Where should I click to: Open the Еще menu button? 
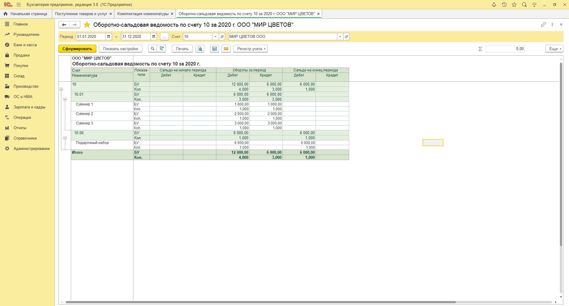pos(554,49)
